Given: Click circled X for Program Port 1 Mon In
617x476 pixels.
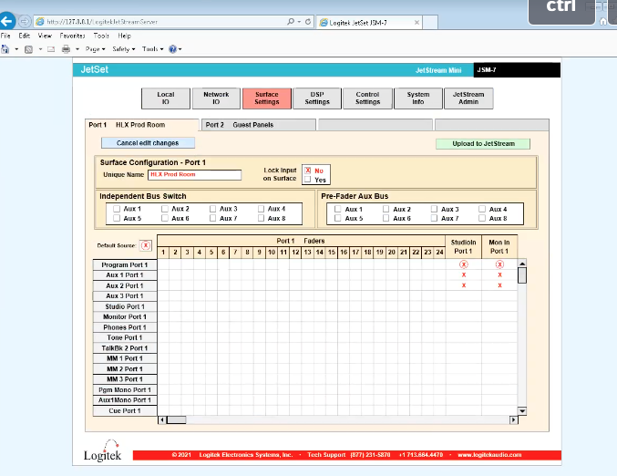Looking at the screenshot, I should [x=499, y=264].
